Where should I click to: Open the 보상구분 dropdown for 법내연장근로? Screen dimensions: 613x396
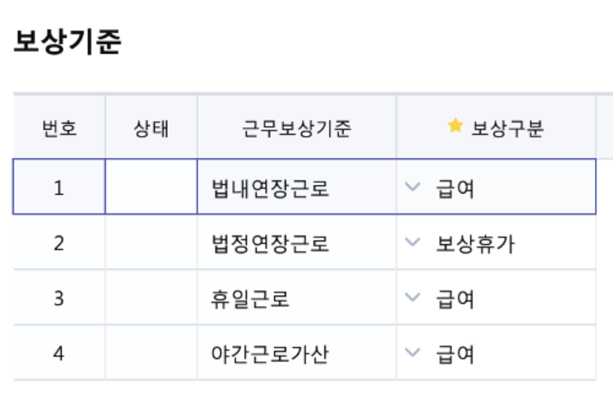tap(413, 186)
